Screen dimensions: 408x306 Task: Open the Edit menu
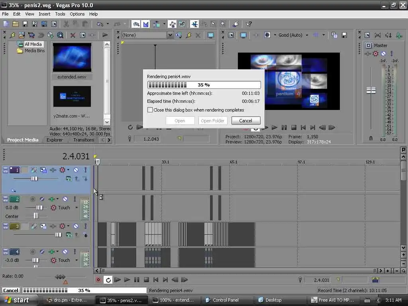[17, 14]
